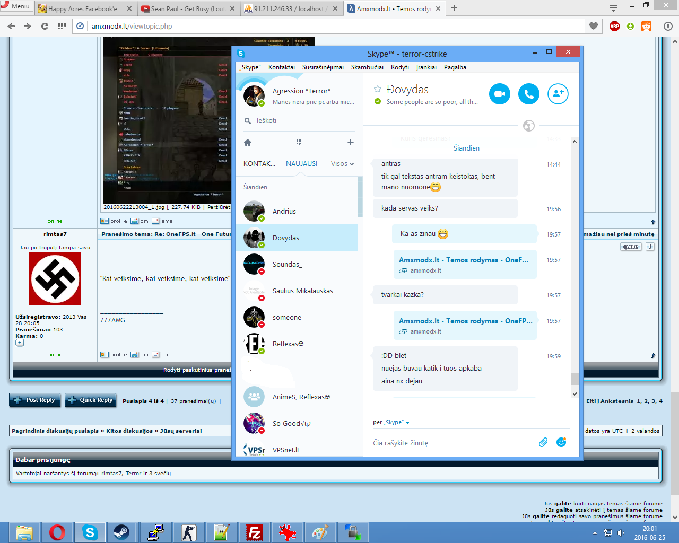679x543 pixels.
Task: Select Andrius in the contact list
Action: 297,211
